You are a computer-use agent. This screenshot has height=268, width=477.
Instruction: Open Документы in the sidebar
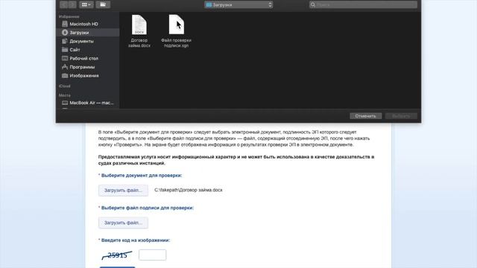[x=88, y=41]
